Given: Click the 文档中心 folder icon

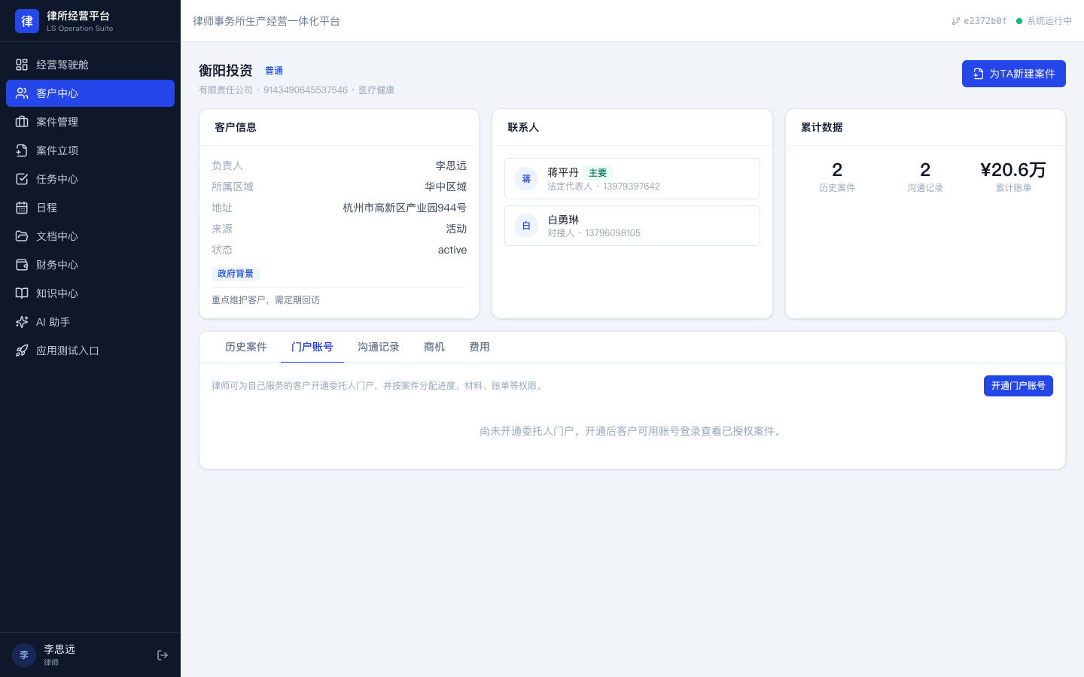Looking at the screenshot, I should (x=22, y=236).
